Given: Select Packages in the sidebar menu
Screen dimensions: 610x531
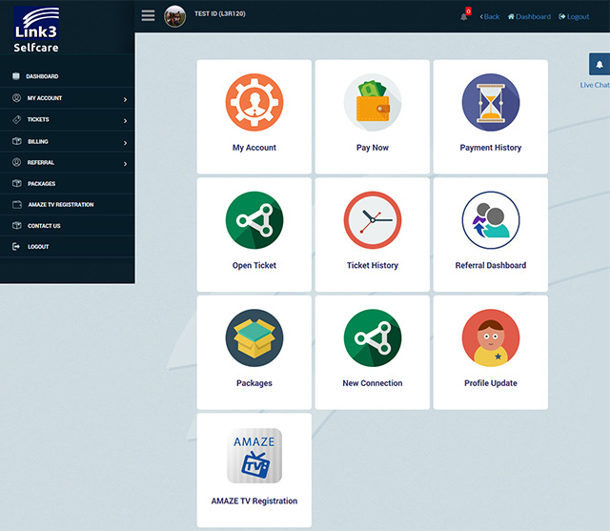Looking at the screenshot, I should pyautogui.click(x=40, y=183).
